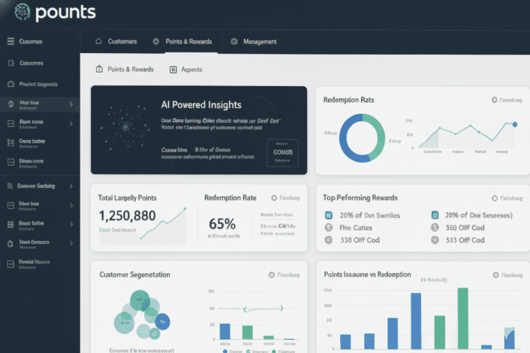Screen dimensions: 530x353
Task: Click the Pounts logo icon
Action: pyautogui.click(x=23, y=12)
